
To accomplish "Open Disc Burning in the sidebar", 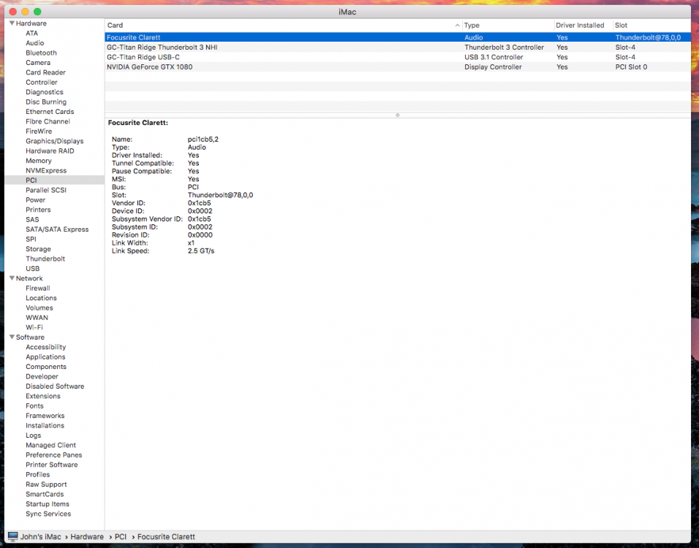I will pyautogui.click(x=46, y=102).
